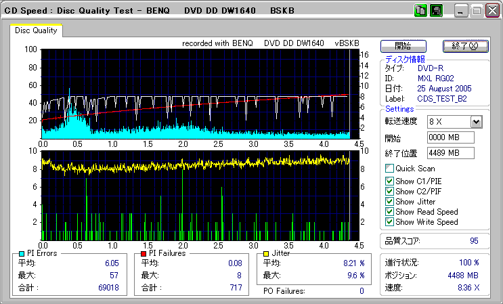Close the Disc Quality Test window
Image resolution: width=503 pixels, height=304 pixels.
[492, 11]
